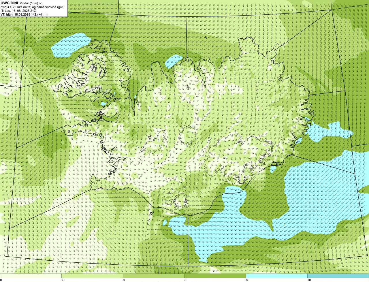Viewport: 369px width, 282px height.
Task: Click the '0' label on the wind scale
Action: coord(1,280)
